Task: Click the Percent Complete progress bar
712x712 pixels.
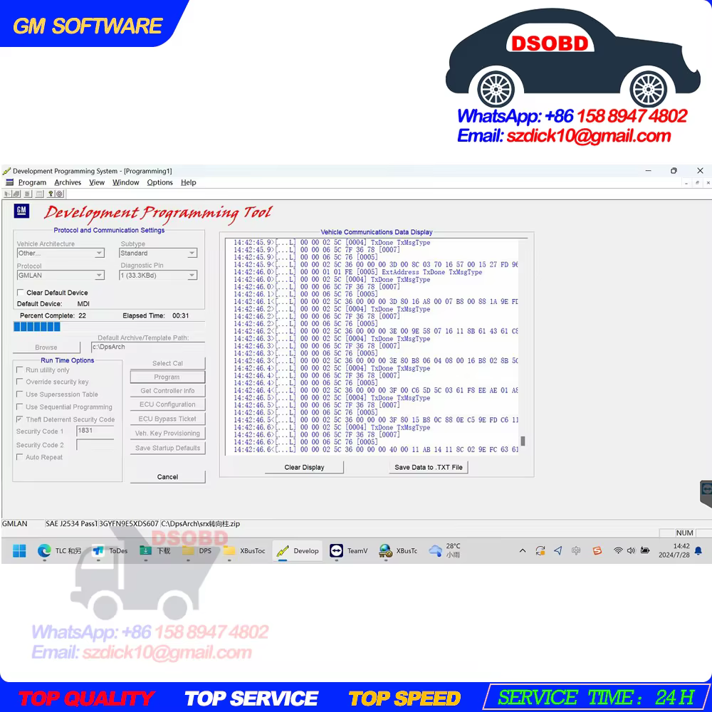Action: pos(109,327)
